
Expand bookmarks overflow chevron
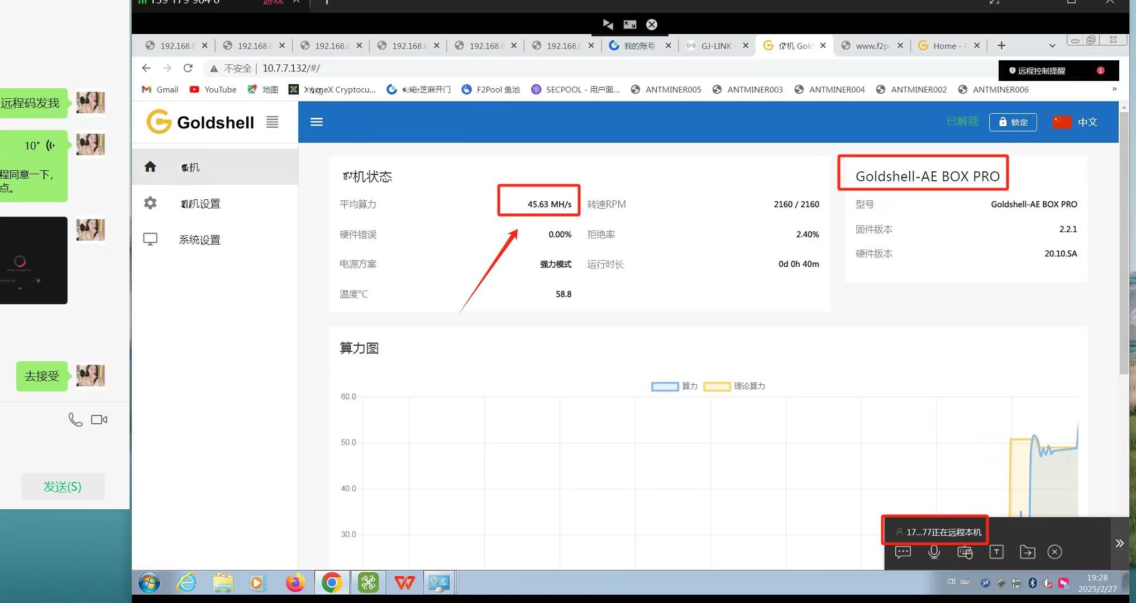click(x=1114, y=89)
